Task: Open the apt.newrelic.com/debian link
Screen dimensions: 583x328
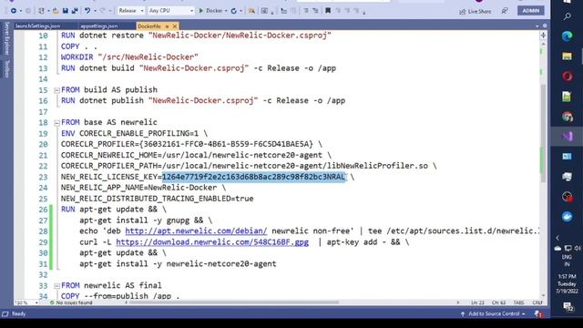Action: click(196, 231)
